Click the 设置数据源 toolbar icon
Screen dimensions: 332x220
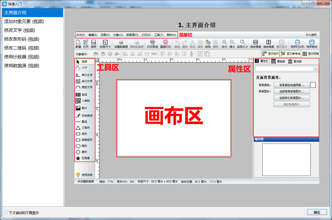tap(121, 44)
